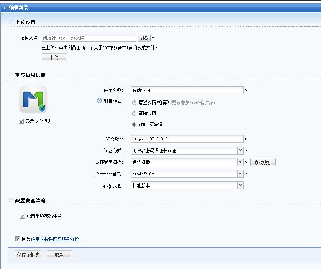Image resolution: width=321 pixels, height=269 pixels.
Task: Toggle the 显示安全标志 checkbox
Action: 21,121
